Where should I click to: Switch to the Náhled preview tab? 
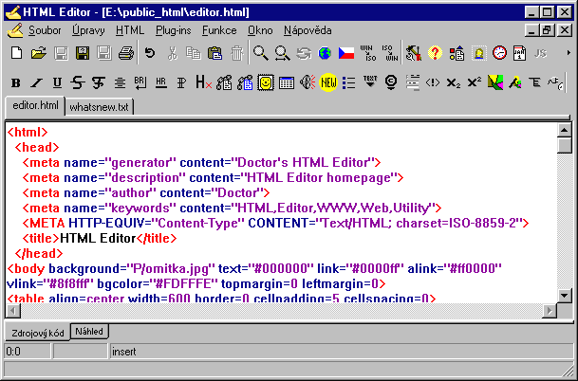[89, 332]
